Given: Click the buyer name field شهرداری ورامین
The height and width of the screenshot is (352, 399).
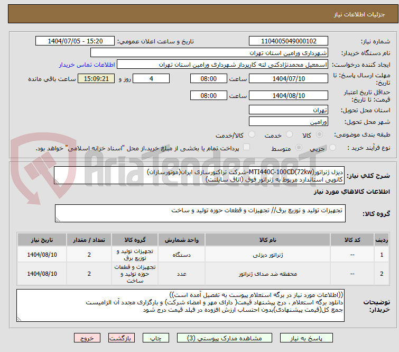Looking at the screenshot, I should [x=209, y=53].
